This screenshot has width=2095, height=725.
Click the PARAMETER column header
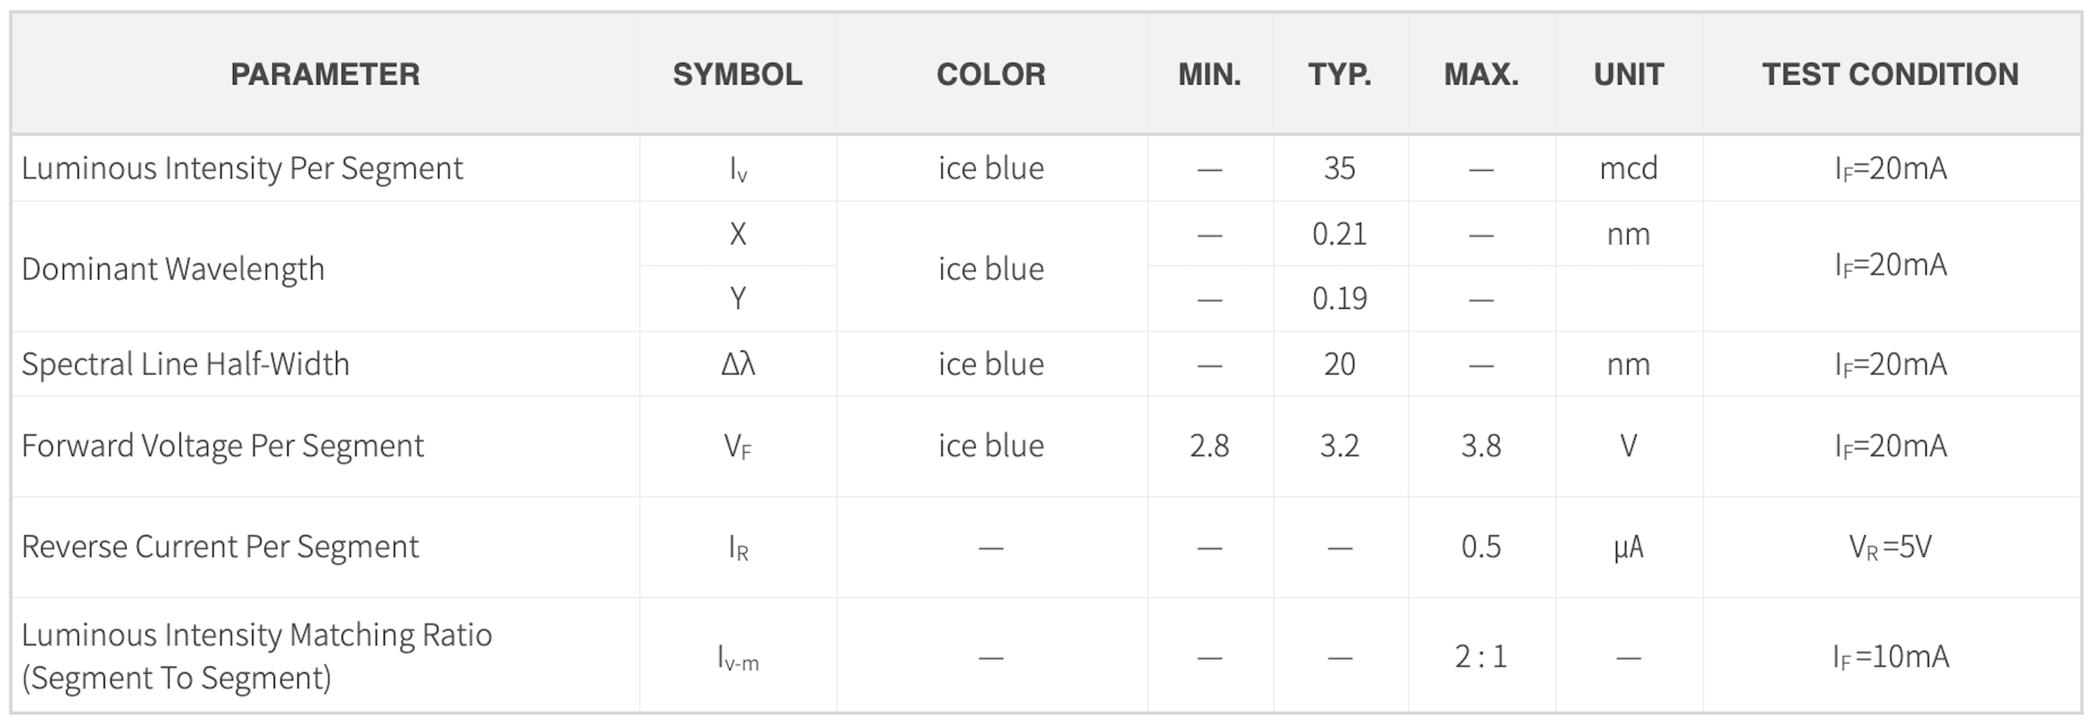click(x=325, y=74)
